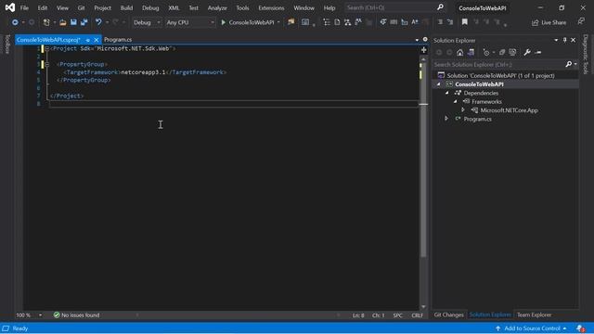Start debugging with green play ConsoleToWebAPI button
Image resolution: width=594 pixels, height=334 pixels.
tap(248, 22)
